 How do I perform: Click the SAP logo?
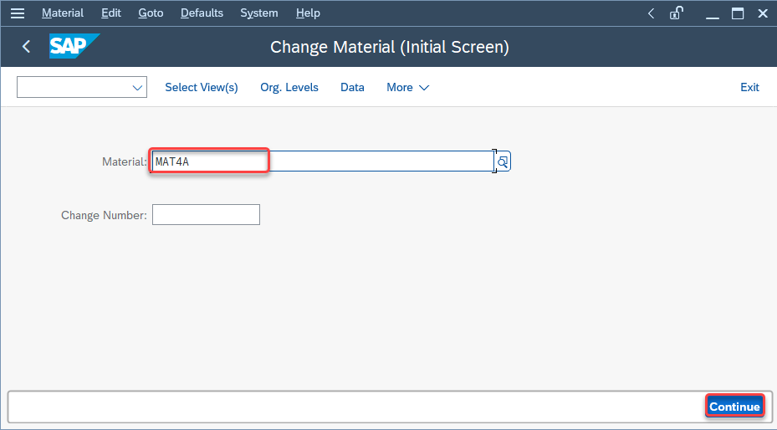pyautogui.click(x=74, y=47)
